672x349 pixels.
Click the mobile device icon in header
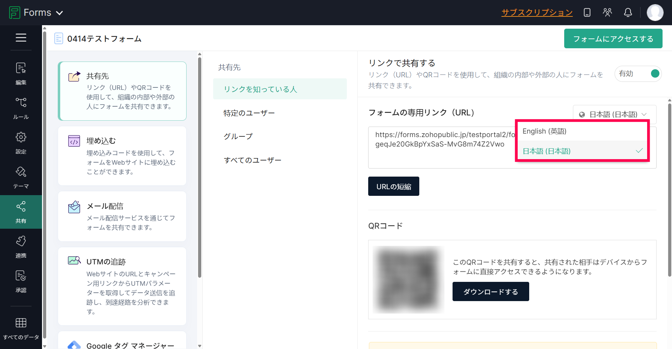point(587,13)
